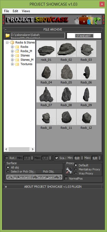
Task: Expand the Stones_M folder
Action: [x=12, y=60]
